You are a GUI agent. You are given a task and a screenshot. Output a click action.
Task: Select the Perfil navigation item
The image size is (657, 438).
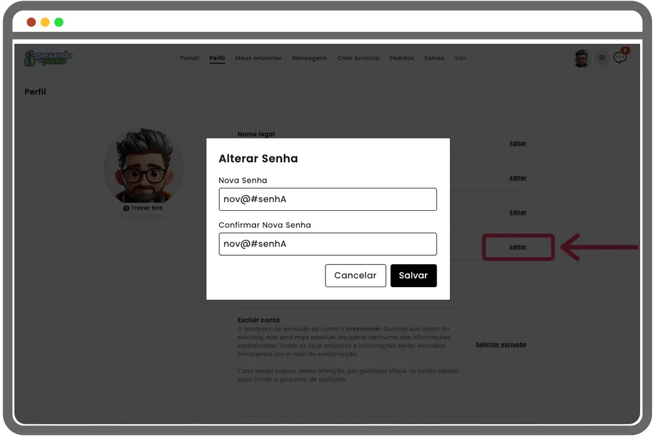217,58
